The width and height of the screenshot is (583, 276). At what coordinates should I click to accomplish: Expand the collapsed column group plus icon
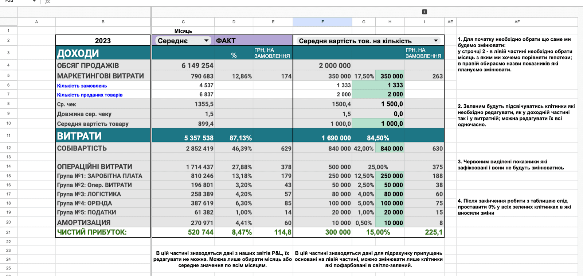pyautogui.click(x=424, y=12)
